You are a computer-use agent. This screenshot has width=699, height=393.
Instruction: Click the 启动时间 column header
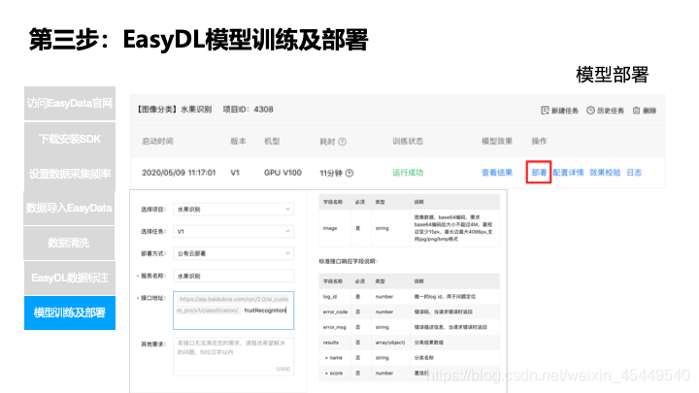[157, 142]
